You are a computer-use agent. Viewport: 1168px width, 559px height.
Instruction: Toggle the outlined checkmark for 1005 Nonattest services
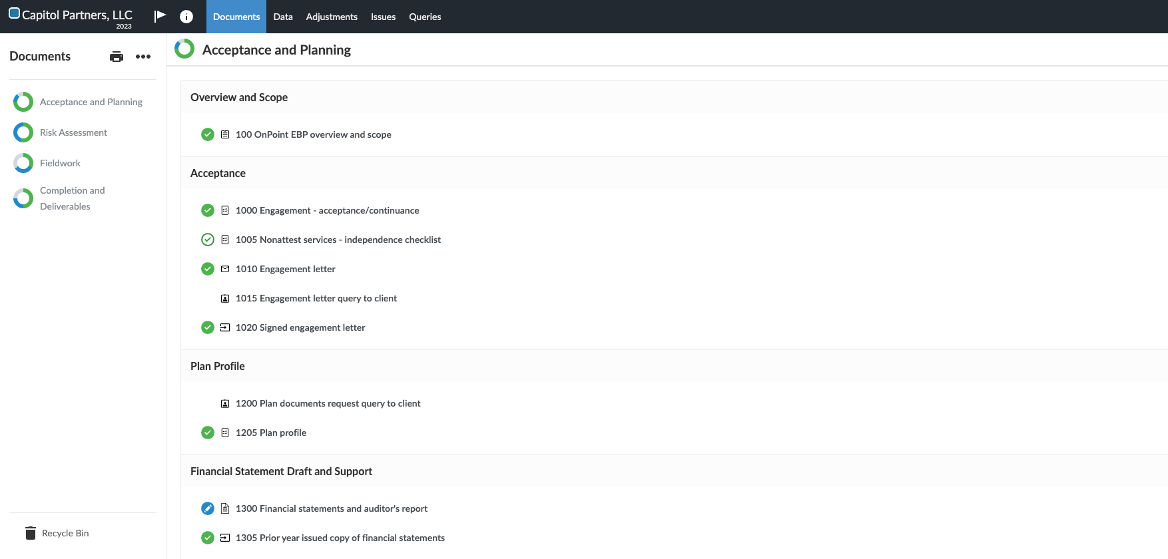point(208,240)
